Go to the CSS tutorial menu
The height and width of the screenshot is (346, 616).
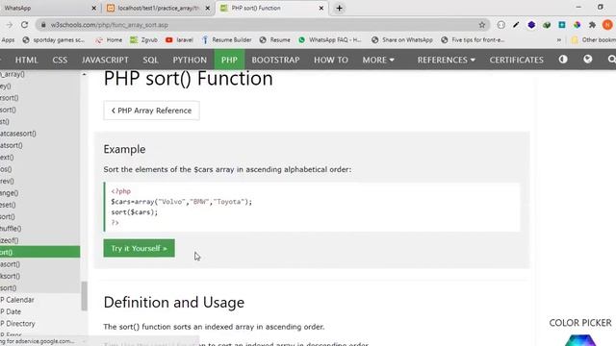click(x=60, y=60)
